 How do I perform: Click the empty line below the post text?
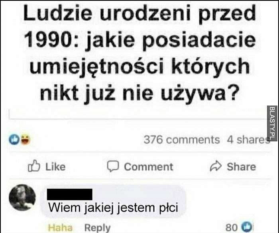(137, 114)
